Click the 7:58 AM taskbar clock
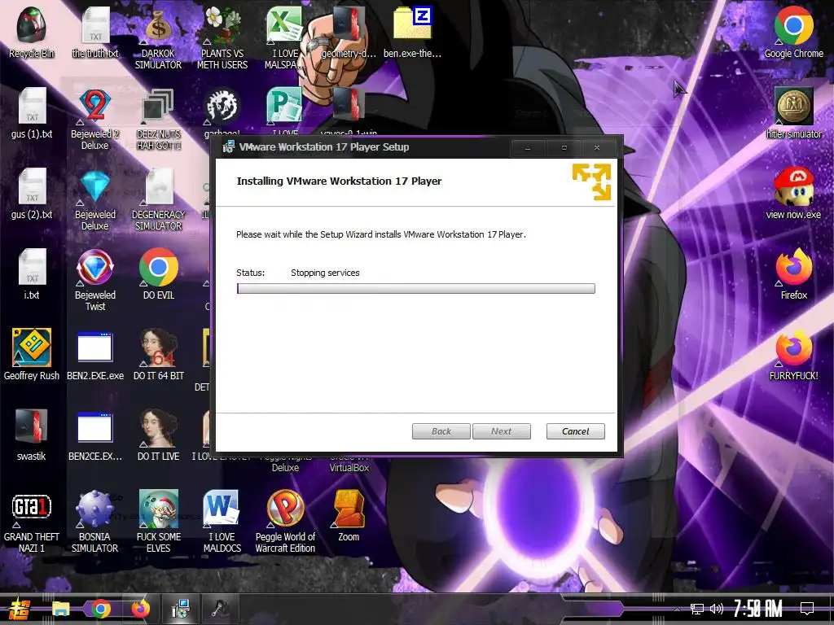The width and height of the screenshot is (834, 625). [x=758, y=609]
